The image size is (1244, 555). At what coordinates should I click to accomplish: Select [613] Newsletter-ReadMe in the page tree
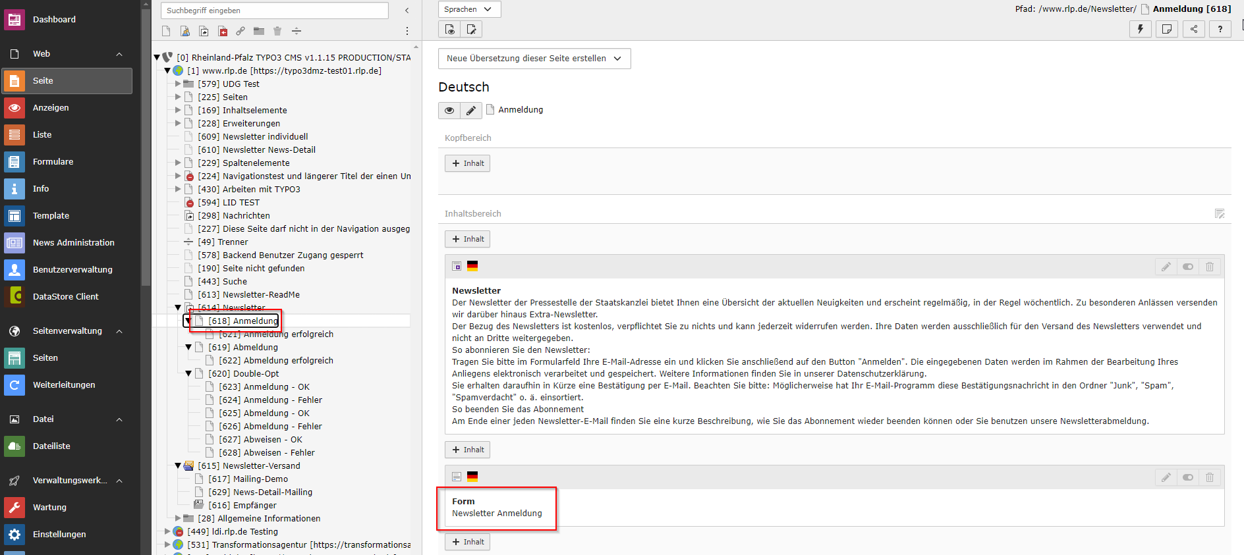pyautogui.click(x=248, y=295)
